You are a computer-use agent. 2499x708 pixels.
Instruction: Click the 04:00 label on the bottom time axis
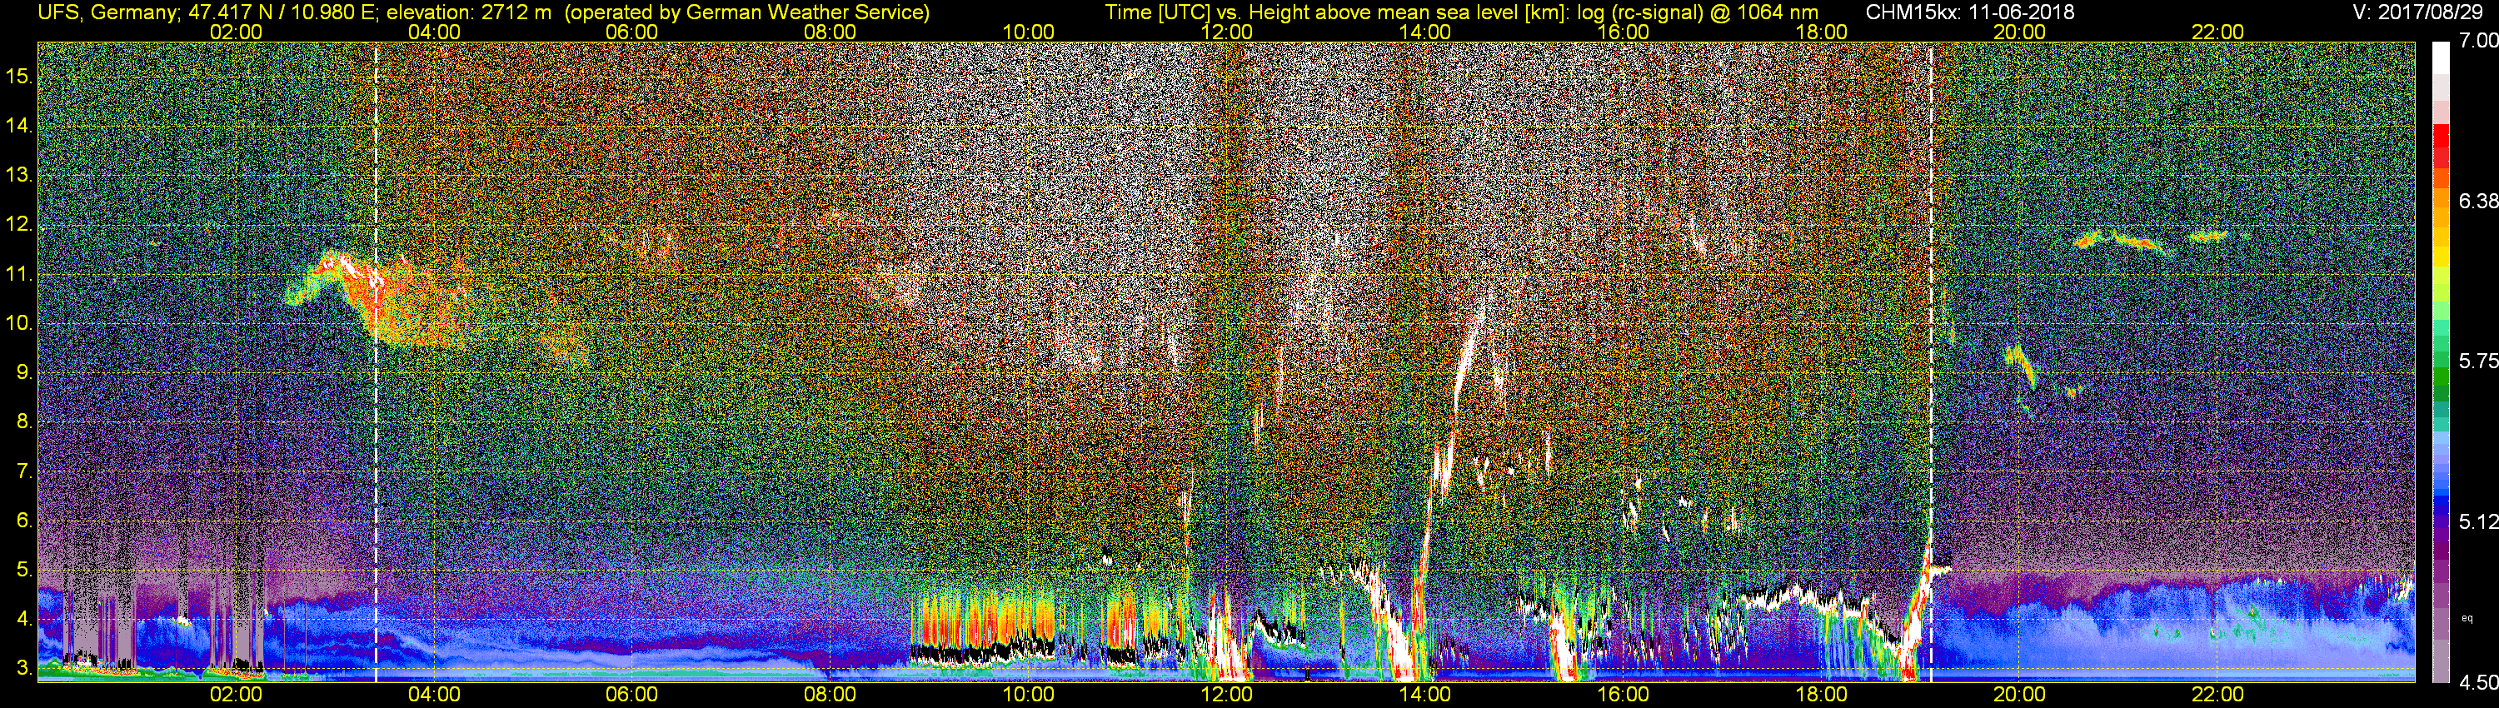(x=434, y=695)
